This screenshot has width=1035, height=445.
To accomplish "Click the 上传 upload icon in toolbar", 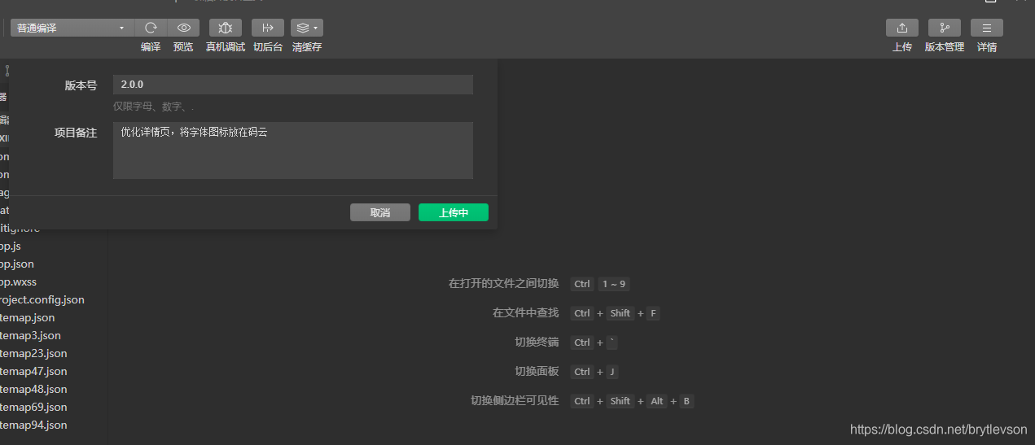I will click(x=902, y=28).
